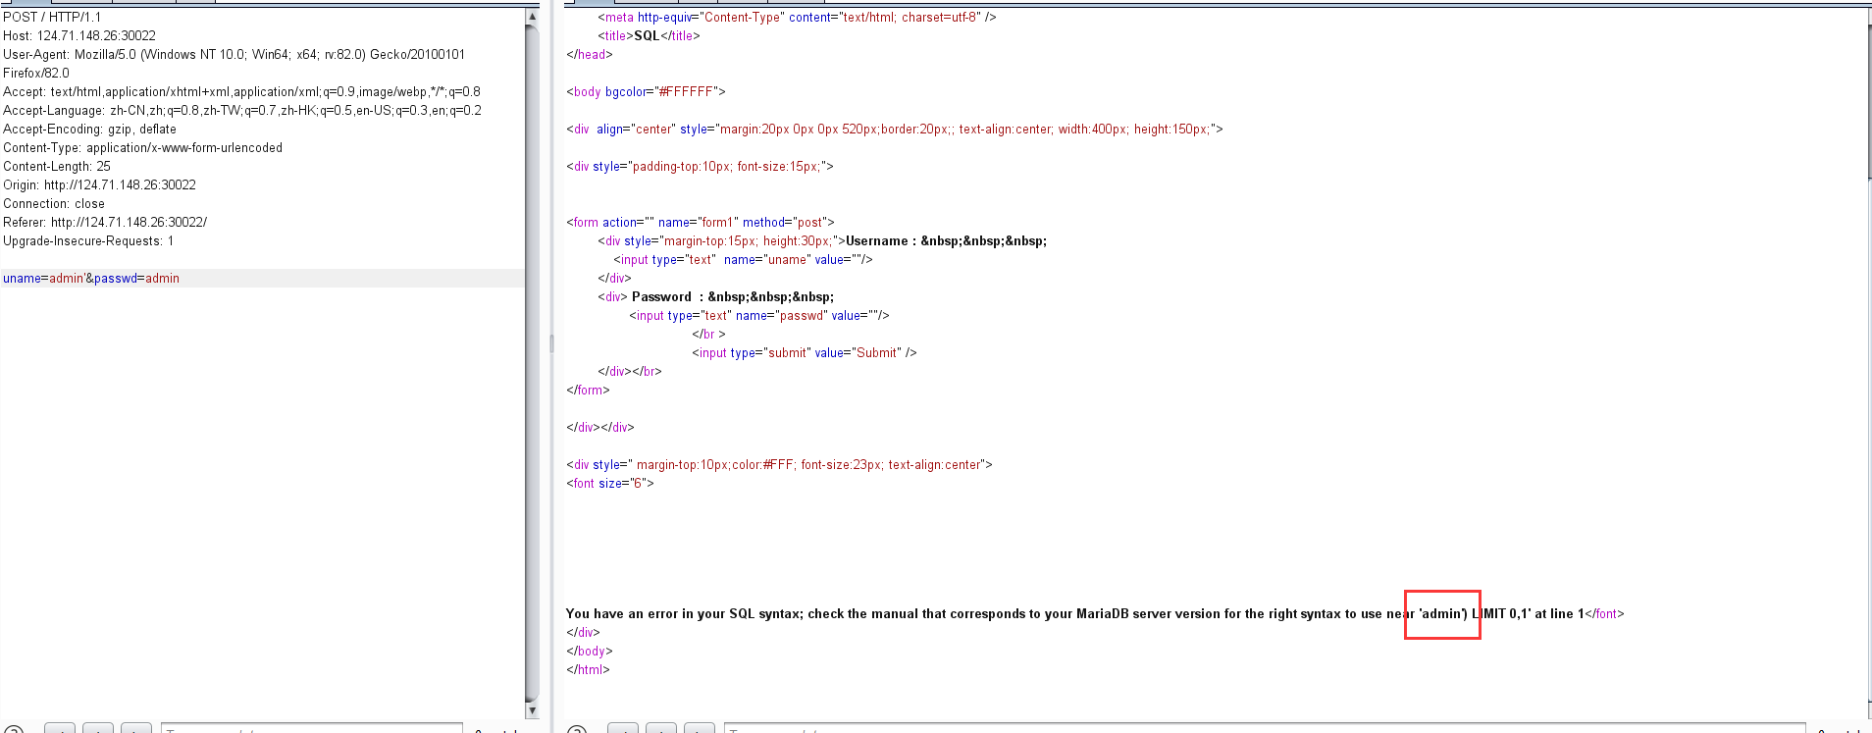
Task: Focus the response pane search field
Action: tap(1264, 729)
